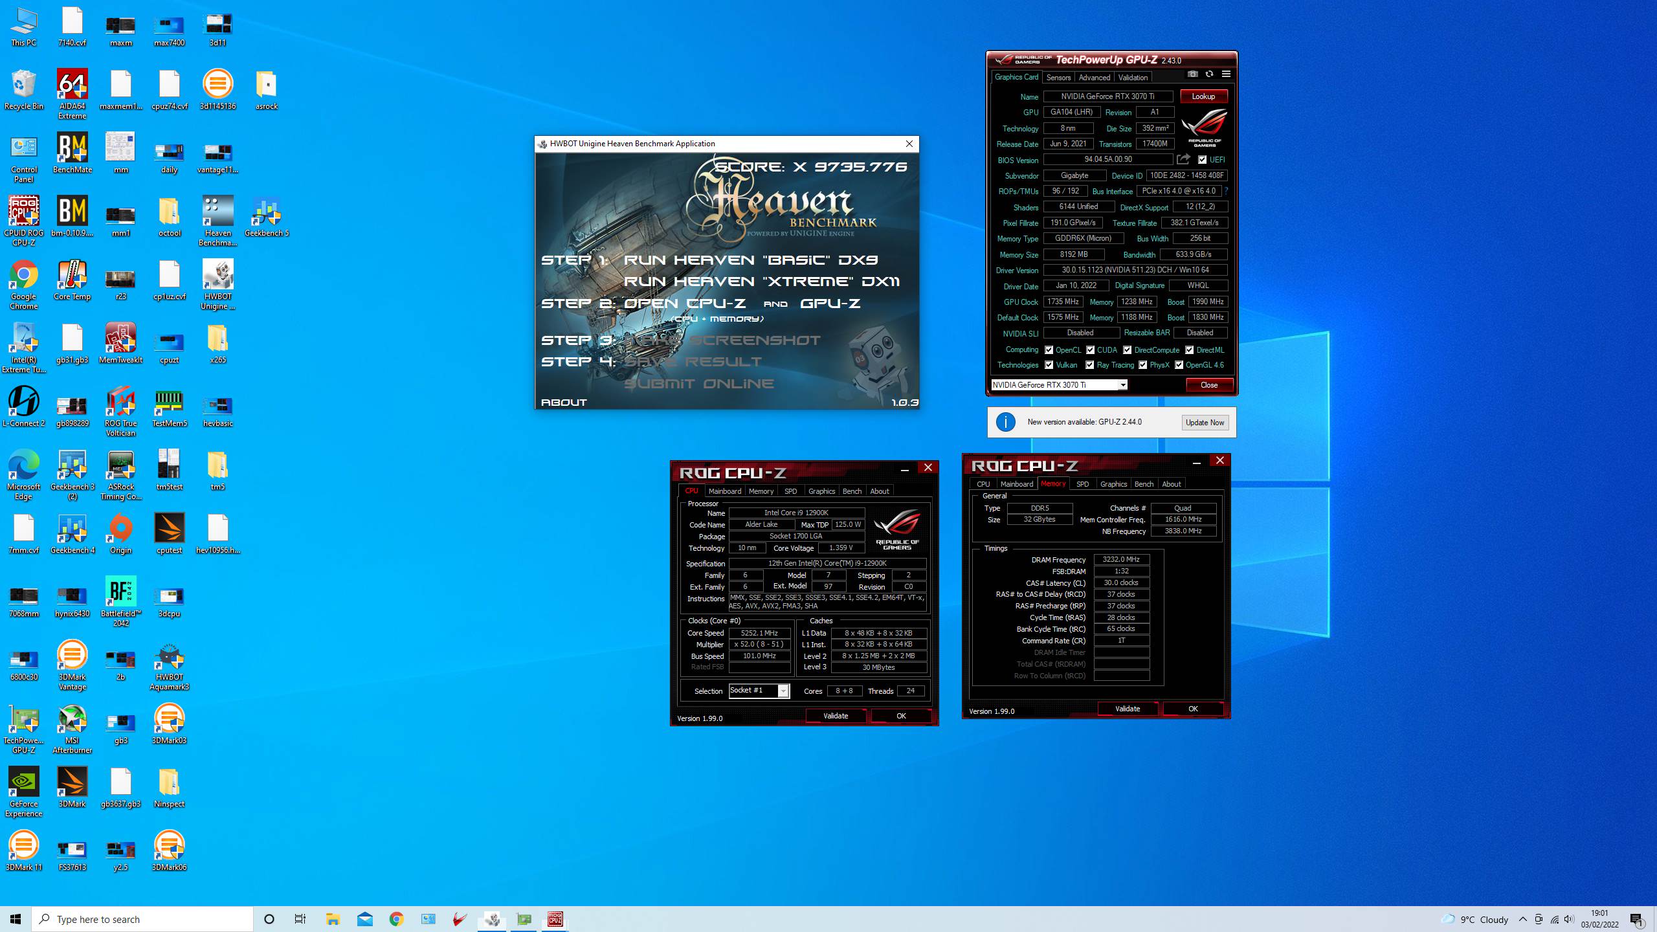Viewport: 1657px width, 932px height.
Task: Click the Task View taskbar button
Action: point(300,919)
